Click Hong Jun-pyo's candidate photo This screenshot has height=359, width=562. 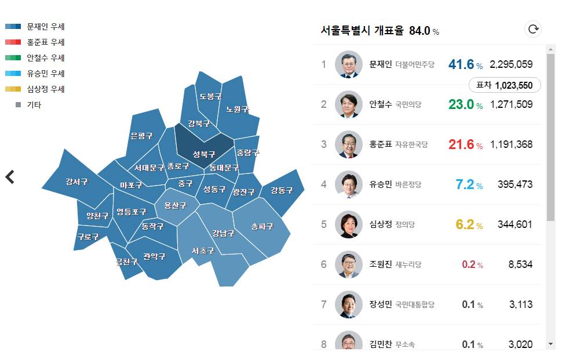pos(348,144)
